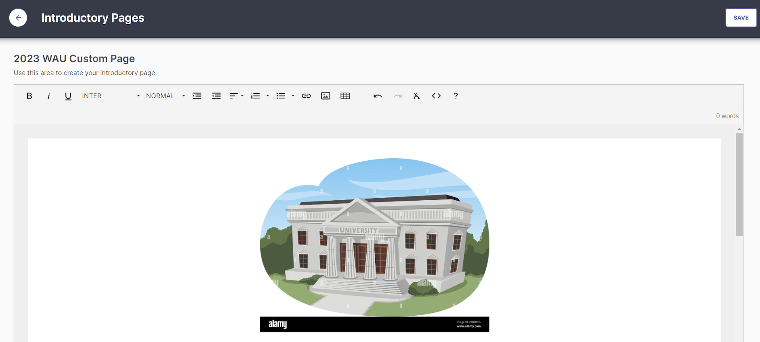760x342 pixels.
Task: Insert a table
Action: coord(345,96)
